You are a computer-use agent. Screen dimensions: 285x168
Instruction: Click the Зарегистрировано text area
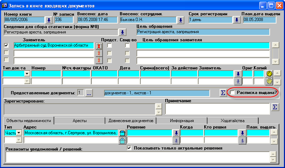(79, 110)
